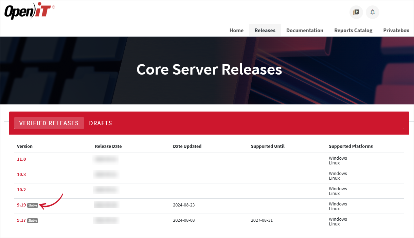Select Windows platform in the 11.0 row
Image resolution: width=414 pixels, height=238 pixels.
(338, 158)
